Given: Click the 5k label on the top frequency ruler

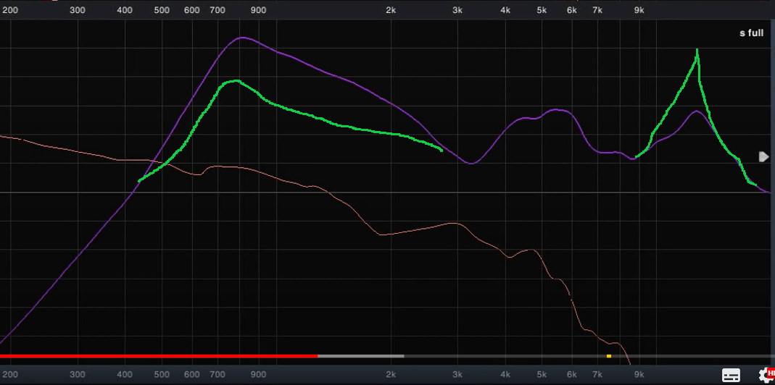Looking at the screenshot, I should 542,10.
